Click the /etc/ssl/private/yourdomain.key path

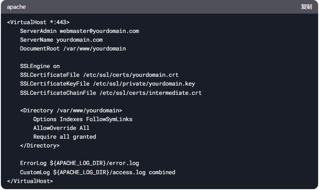[x=144, y=84]
